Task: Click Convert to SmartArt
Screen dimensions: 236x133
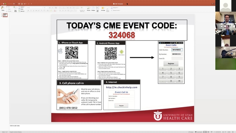Action: point(82,9)
